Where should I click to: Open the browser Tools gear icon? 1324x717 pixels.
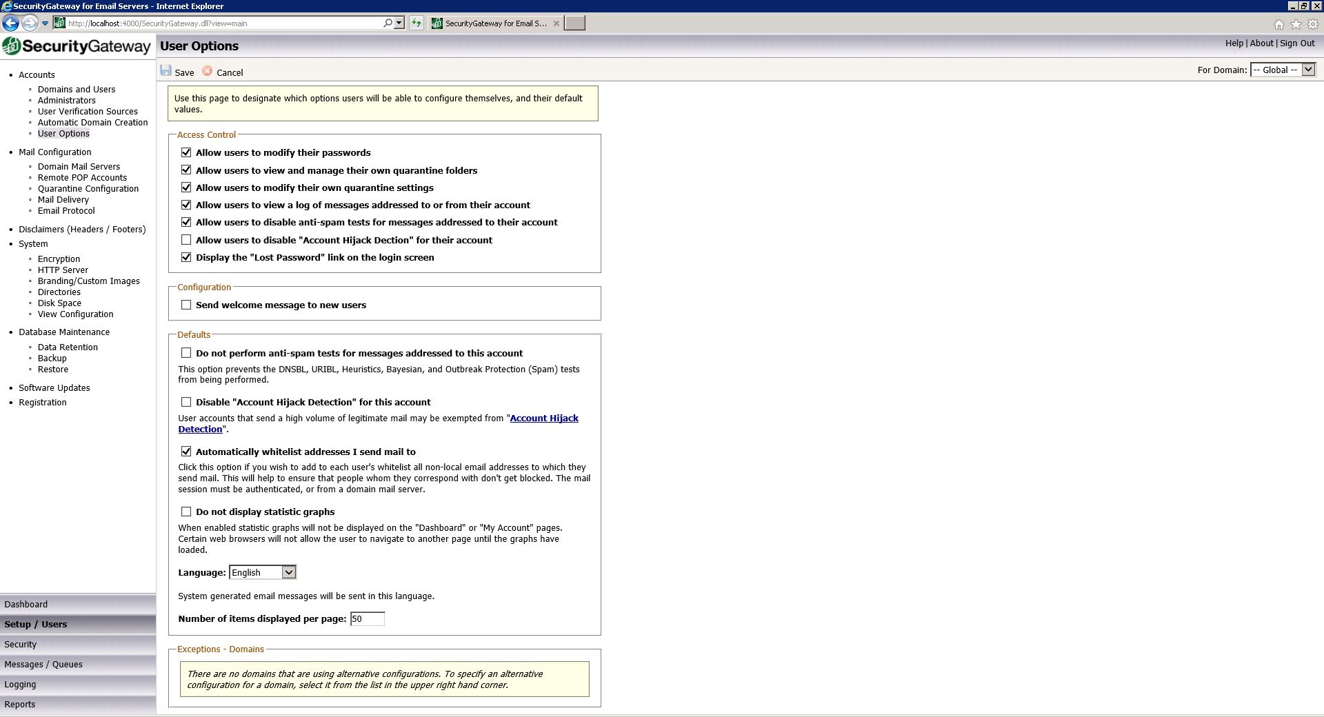(1312, 25)
